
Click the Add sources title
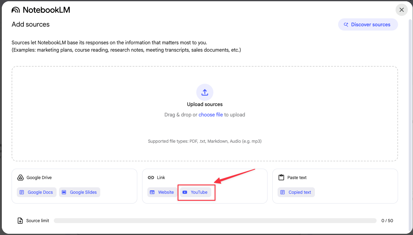click(x=31, y=24)
